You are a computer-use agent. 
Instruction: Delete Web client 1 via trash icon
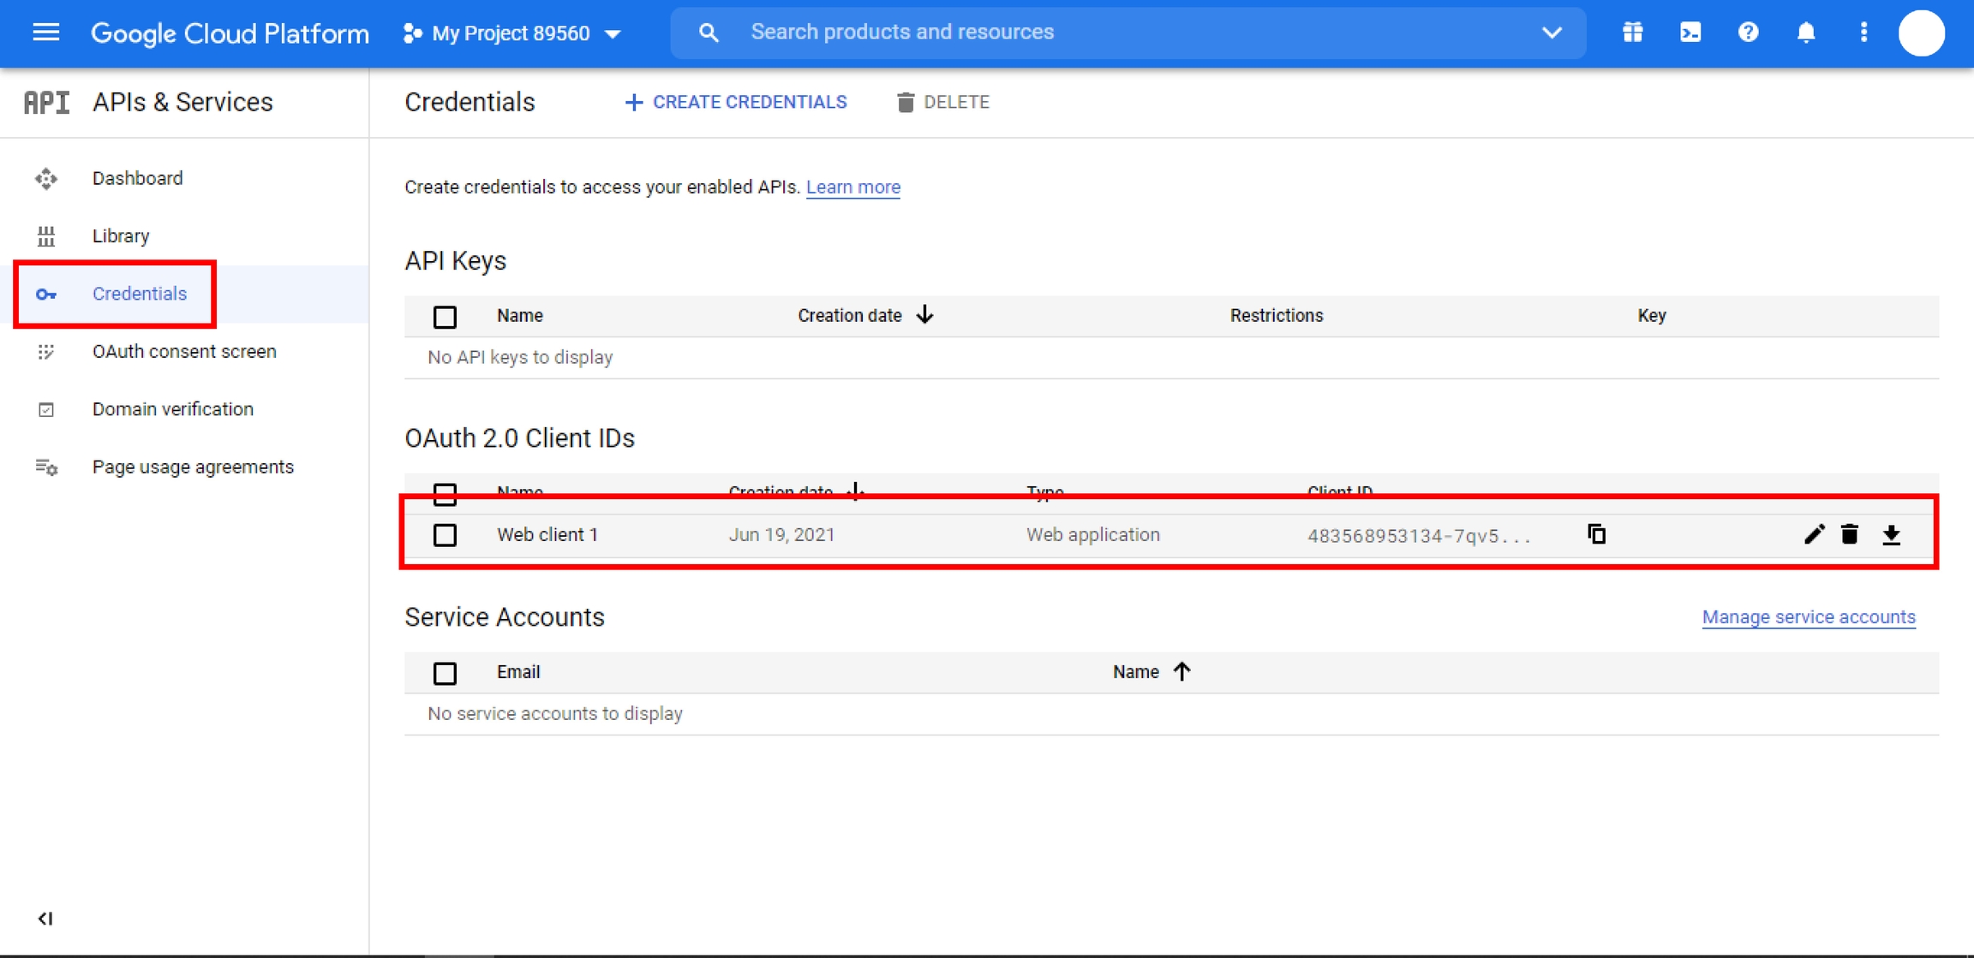(1850, 534)
